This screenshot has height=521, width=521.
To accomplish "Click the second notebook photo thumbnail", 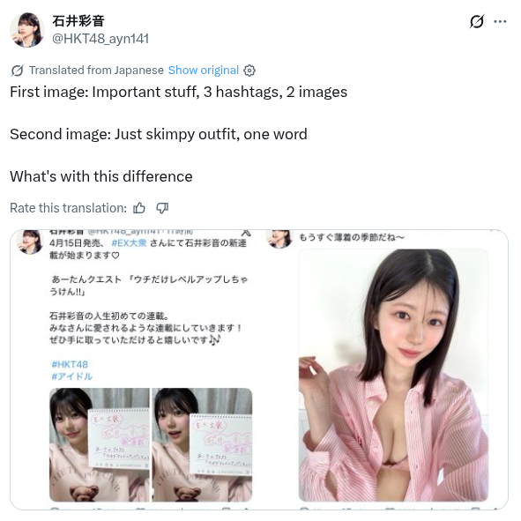I will click(x=202, y=445).
